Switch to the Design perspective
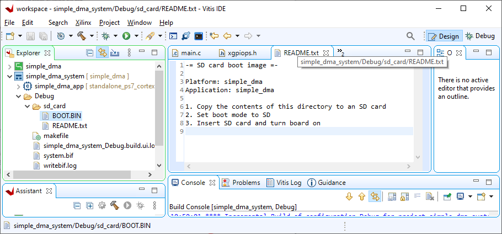 tap(444, 36)
